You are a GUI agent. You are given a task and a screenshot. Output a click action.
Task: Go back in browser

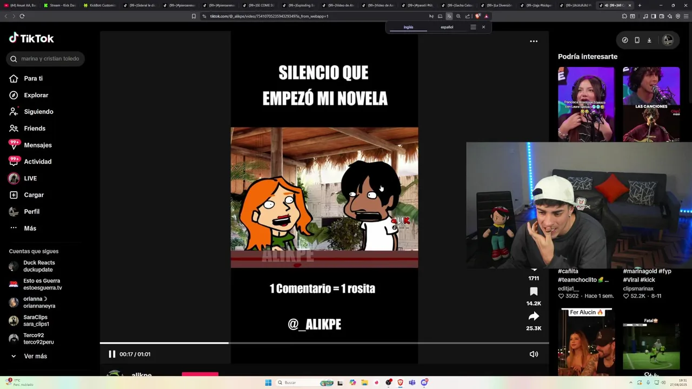(5, 16)
